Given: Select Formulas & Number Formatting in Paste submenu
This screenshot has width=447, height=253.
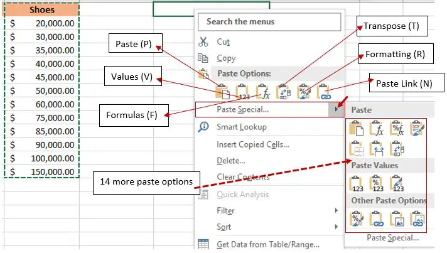Looking at the screenshot, I should (x=397, y=129).
